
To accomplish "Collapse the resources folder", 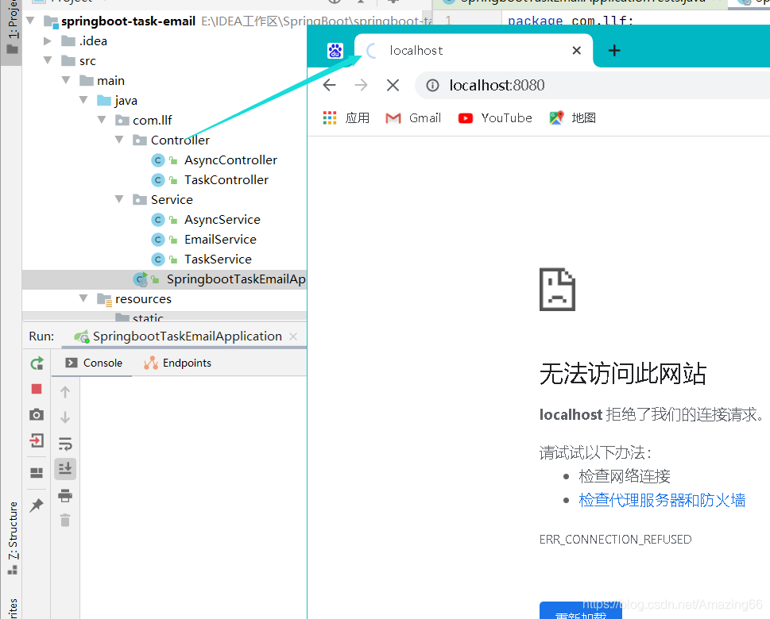I will coord(83,298).
